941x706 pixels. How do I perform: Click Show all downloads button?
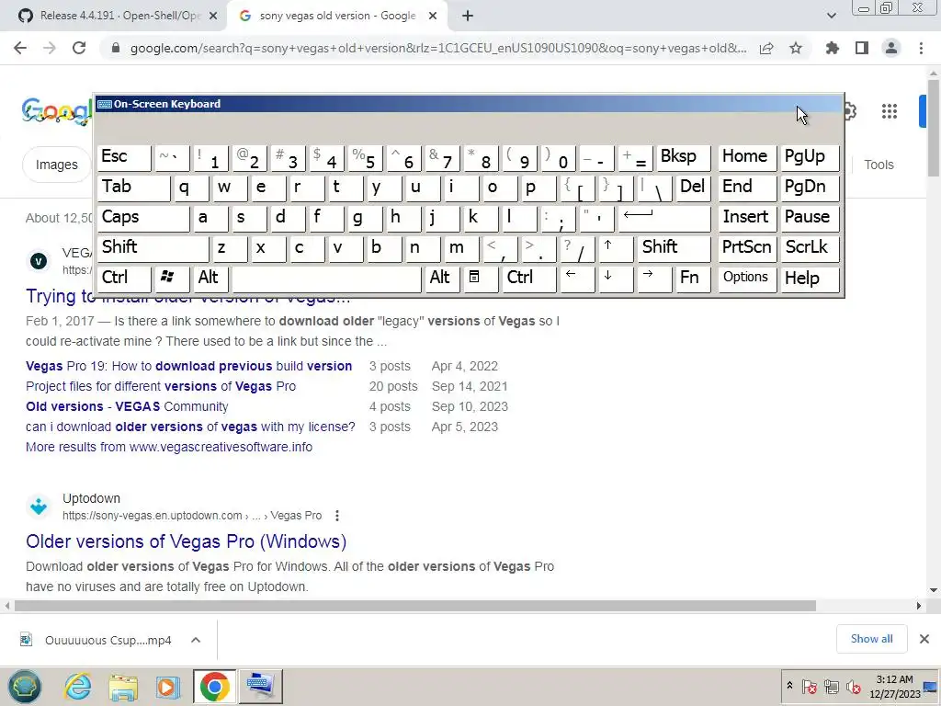click(871, 639)
